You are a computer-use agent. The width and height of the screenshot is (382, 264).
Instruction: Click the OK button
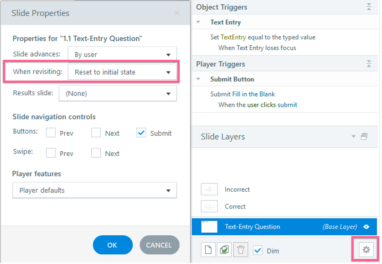pos(112,245)
